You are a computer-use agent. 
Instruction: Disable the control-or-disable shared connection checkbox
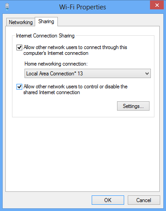pos(19,87)
